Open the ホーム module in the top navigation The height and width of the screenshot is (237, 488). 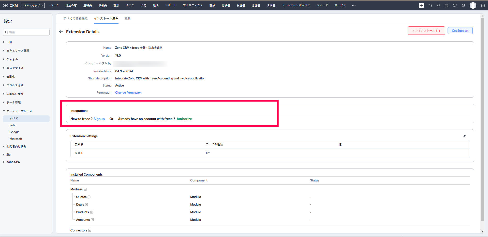pos(55,5)
